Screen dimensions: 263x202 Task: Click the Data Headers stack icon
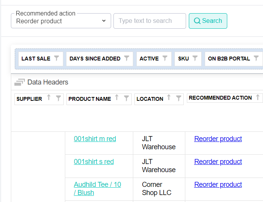click(x=19, y=82)
